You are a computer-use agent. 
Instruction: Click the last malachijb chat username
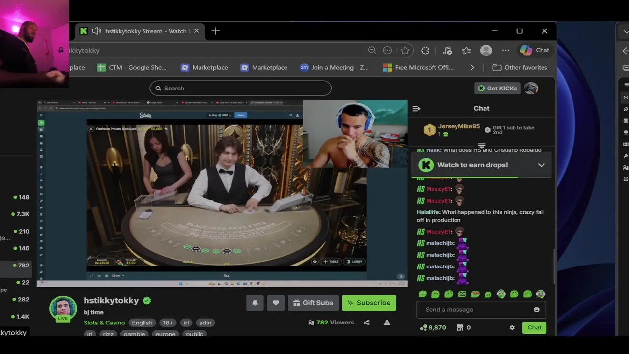440,278
